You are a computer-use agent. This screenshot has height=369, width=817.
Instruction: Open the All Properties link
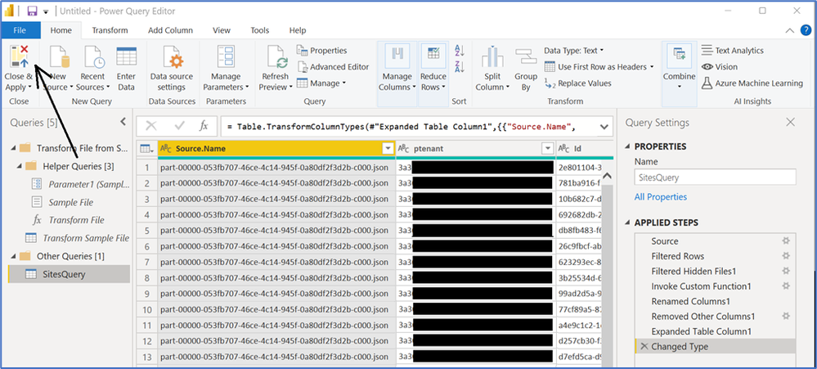coord(660,196)
